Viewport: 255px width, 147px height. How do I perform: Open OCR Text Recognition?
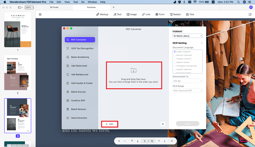[x=80, y=48]
